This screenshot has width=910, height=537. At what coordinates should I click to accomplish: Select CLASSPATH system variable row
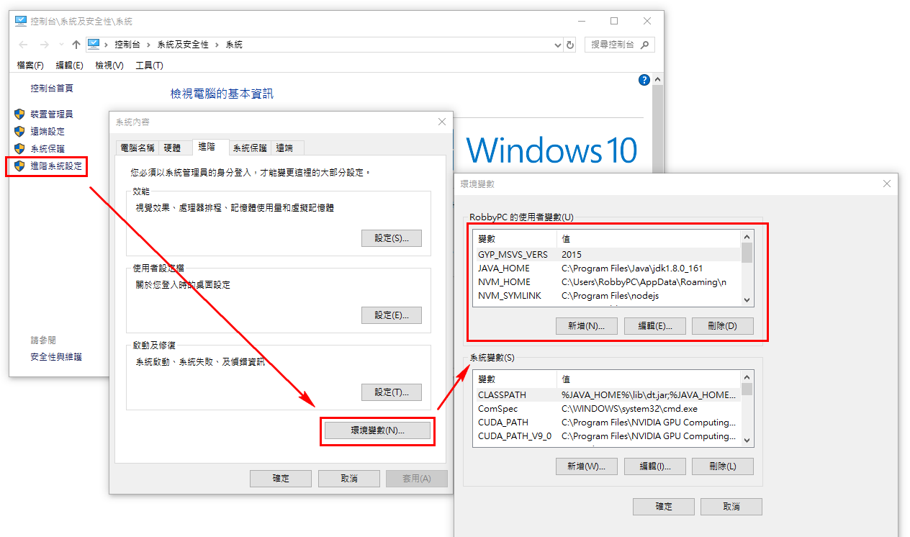pos(607,395)
